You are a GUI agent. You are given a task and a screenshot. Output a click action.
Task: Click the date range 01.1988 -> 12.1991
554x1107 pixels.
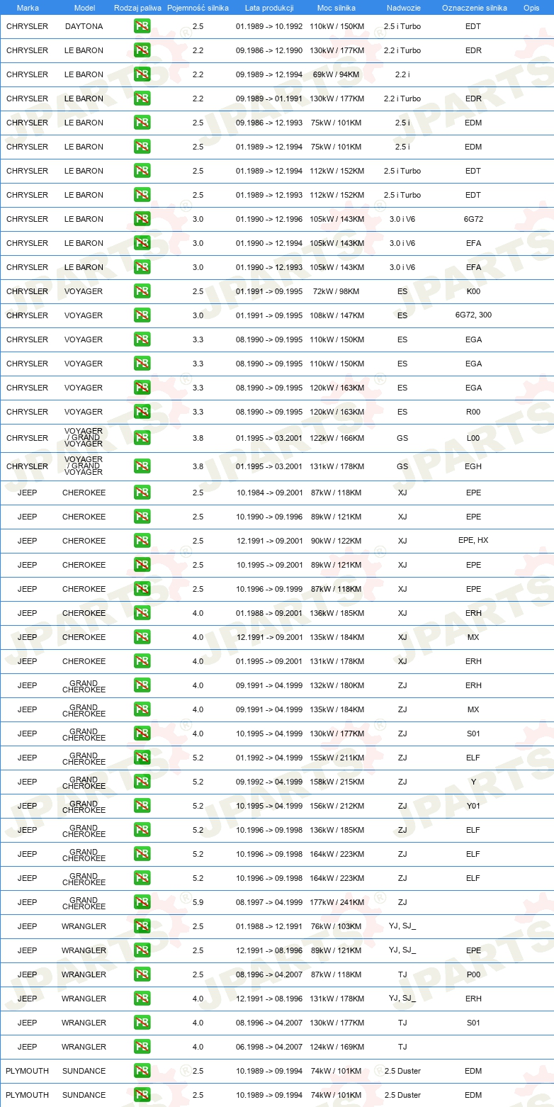click(x=269, y=927)
